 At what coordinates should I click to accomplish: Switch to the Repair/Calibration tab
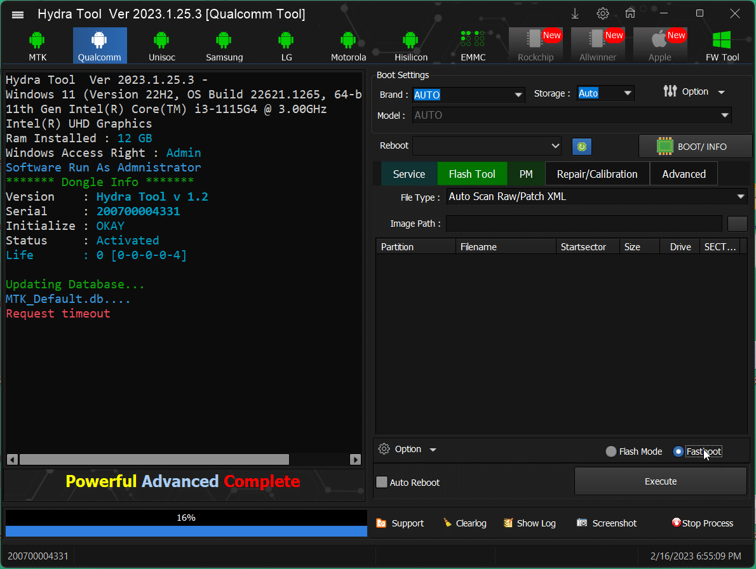[597, 174]
